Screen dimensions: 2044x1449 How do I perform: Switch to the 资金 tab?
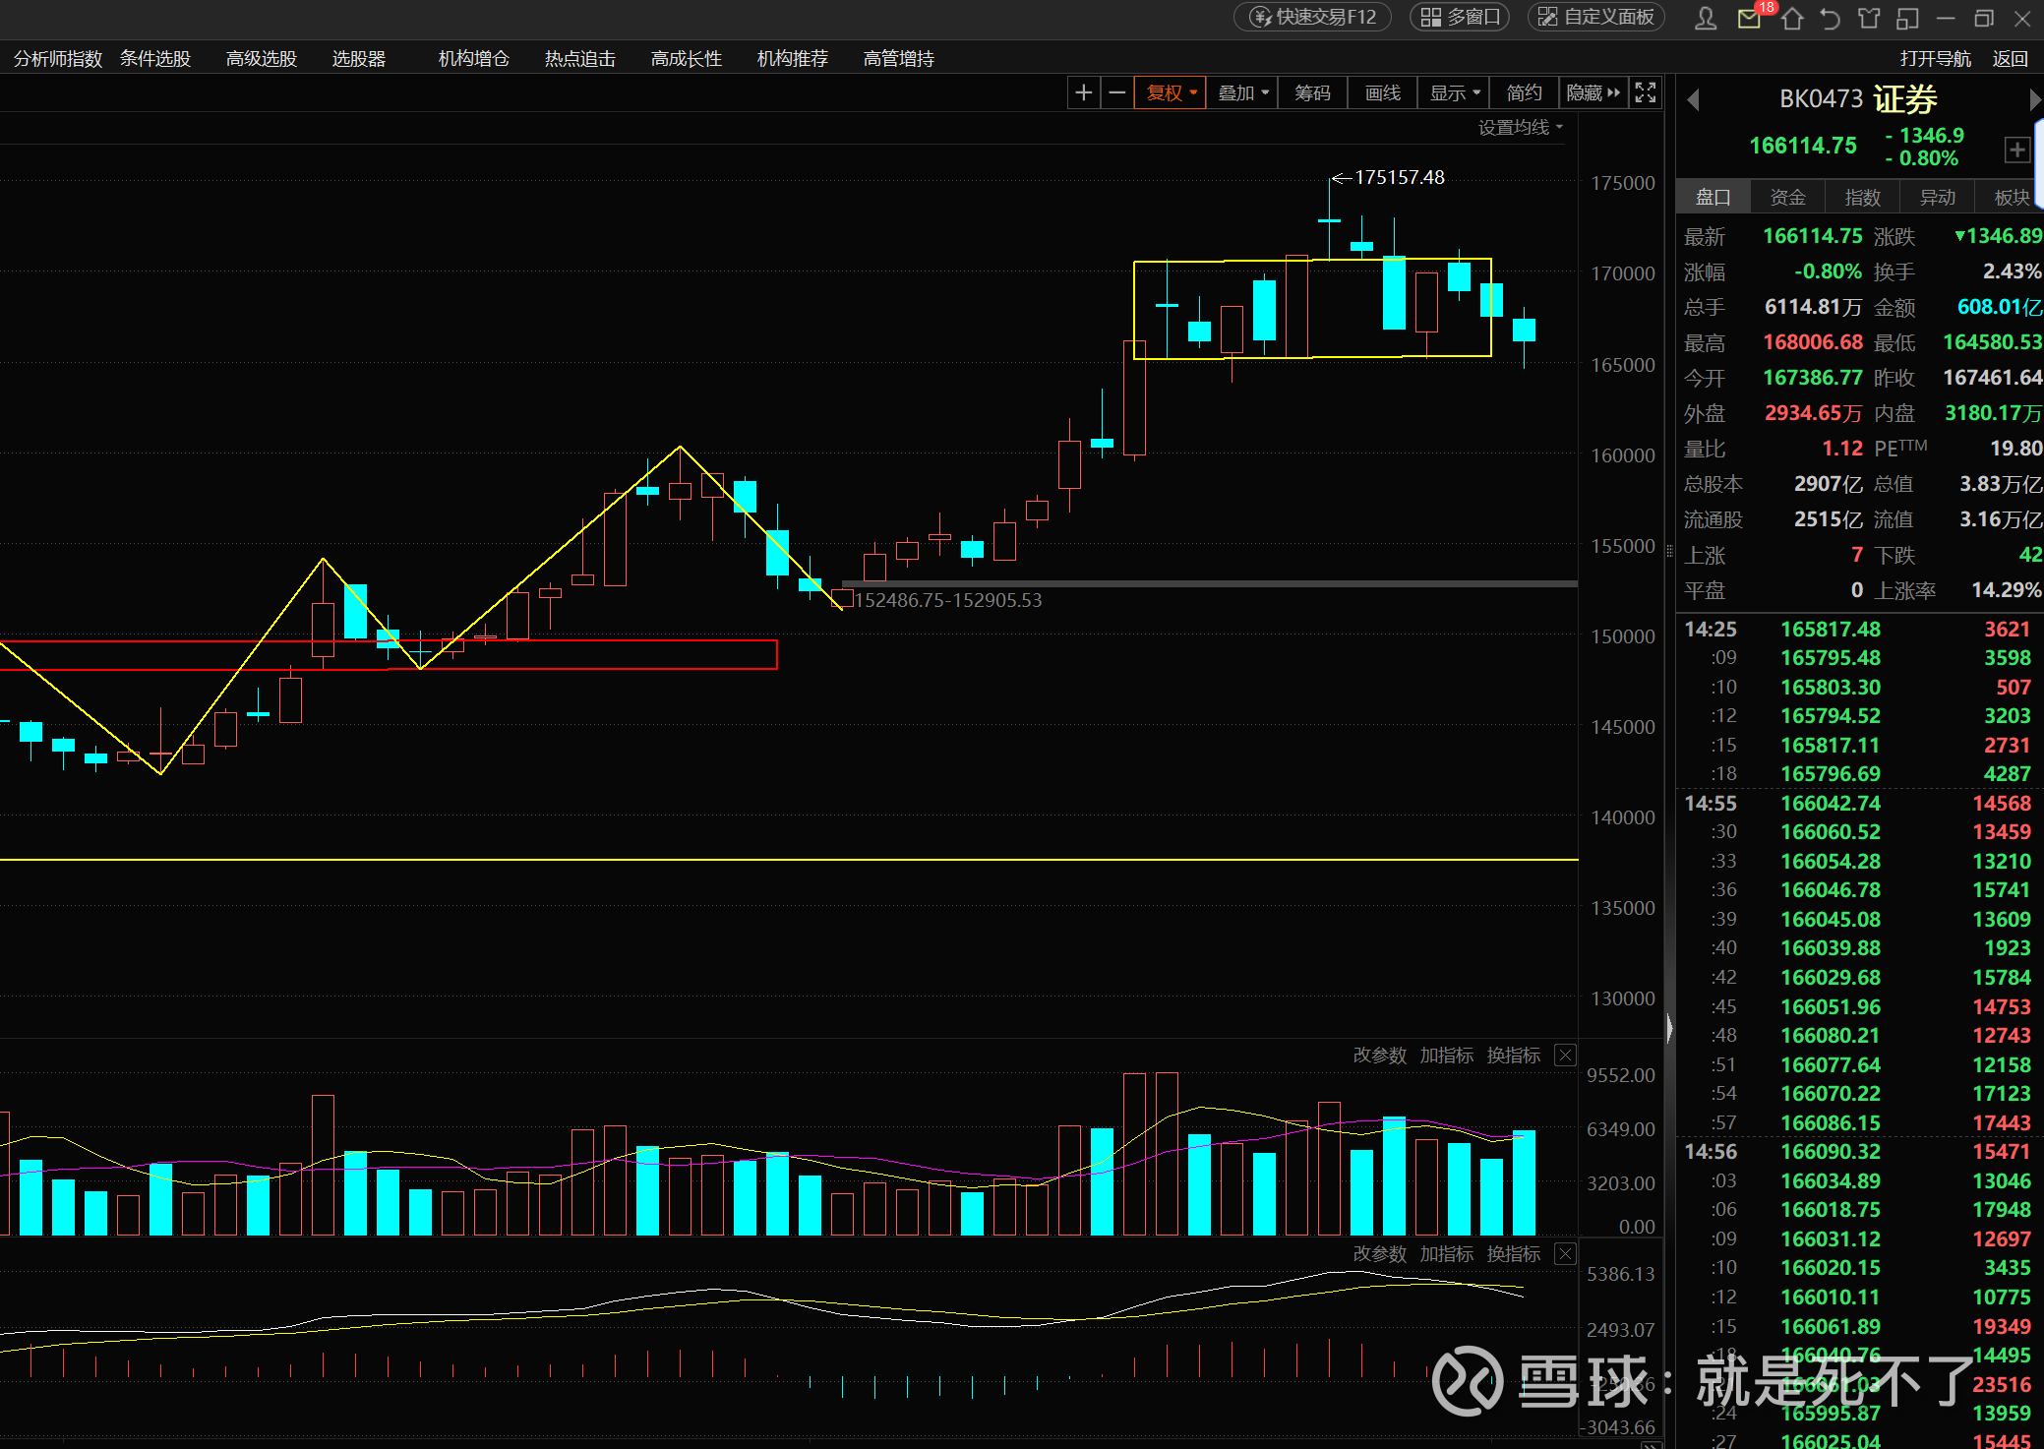[1787, 197]
